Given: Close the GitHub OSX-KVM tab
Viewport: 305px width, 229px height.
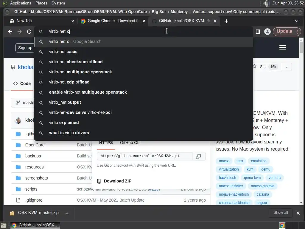Looking at the screenshot, I should point(215,21).
